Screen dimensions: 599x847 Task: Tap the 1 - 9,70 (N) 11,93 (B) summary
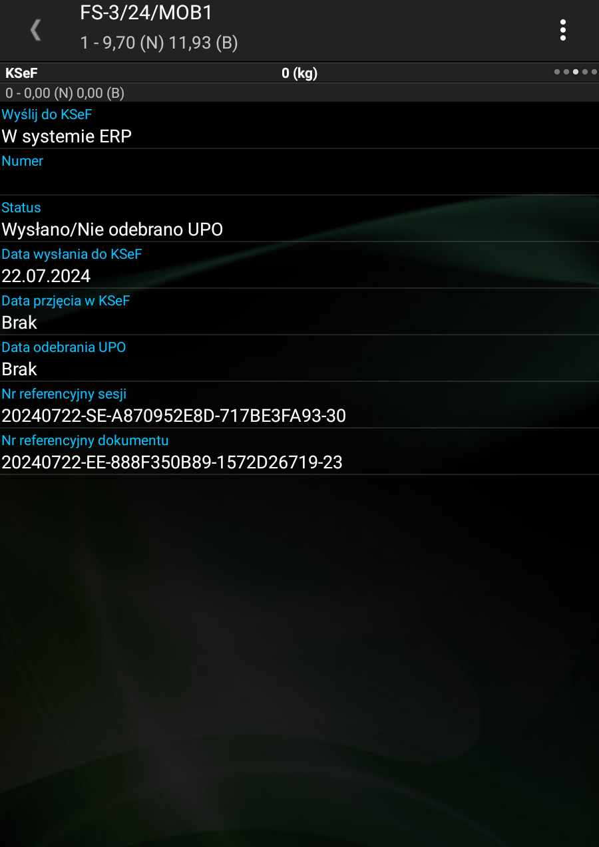point(159,43)
